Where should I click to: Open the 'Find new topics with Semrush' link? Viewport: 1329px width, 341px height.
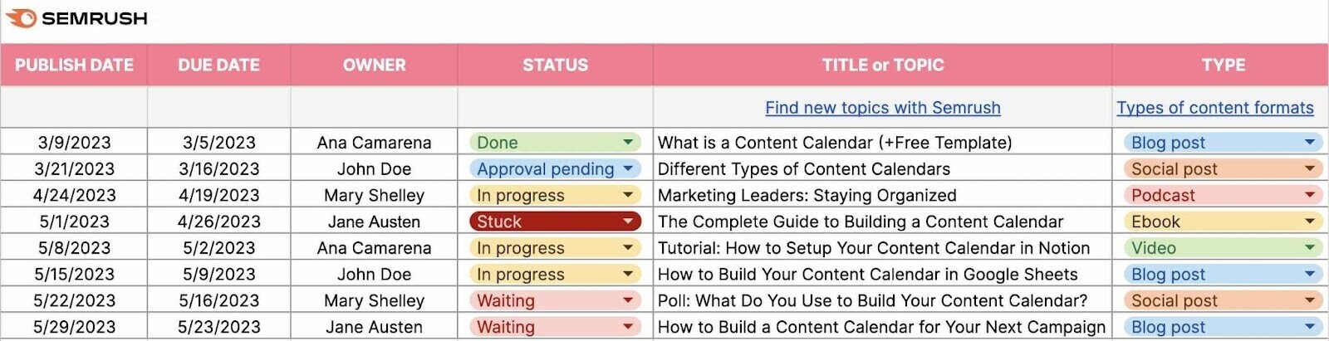coord(882,108)
